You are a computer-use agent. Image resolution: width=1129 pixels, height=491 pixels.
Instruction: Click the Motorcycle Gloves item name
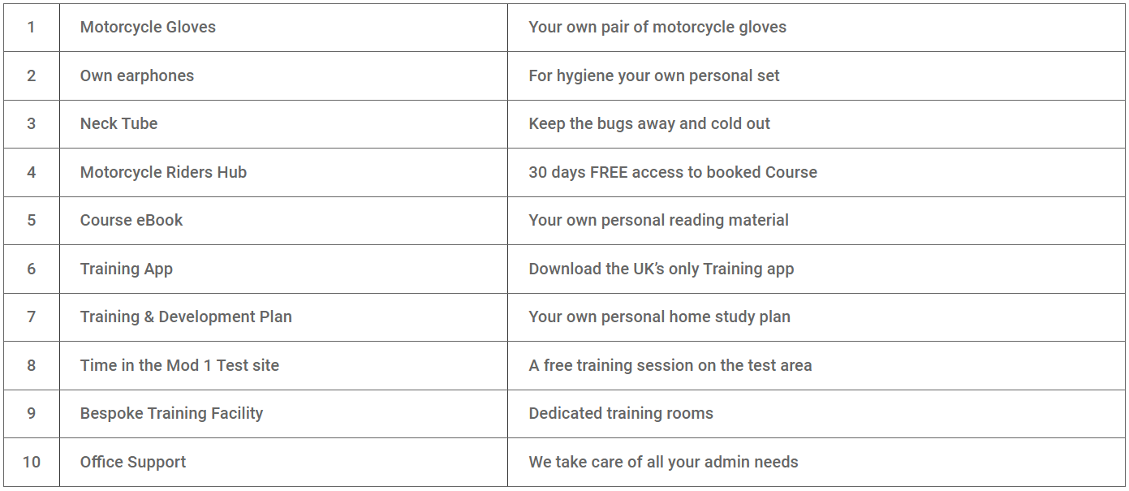tap(148, 27)
